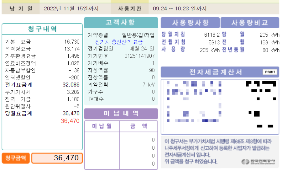Select the 전월 163 kWh comparison value
Viewport: 282px width, 171px height.
[269, 42]
